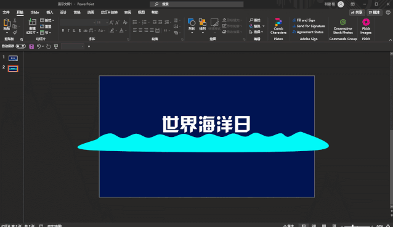
Task: Click Align Text Left icon
Action: pos(134,30)
